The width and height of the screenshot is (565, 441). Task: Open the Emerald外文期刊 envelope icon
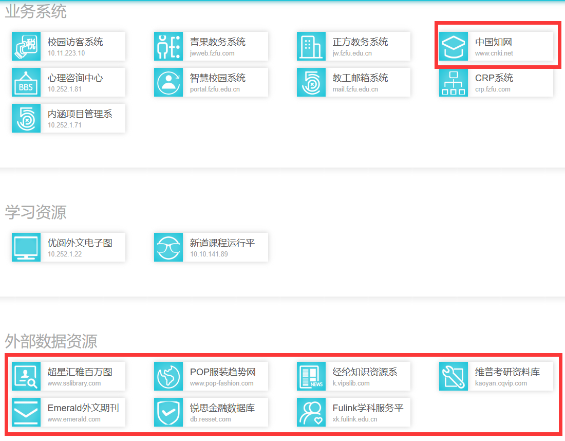click(26, 412)
